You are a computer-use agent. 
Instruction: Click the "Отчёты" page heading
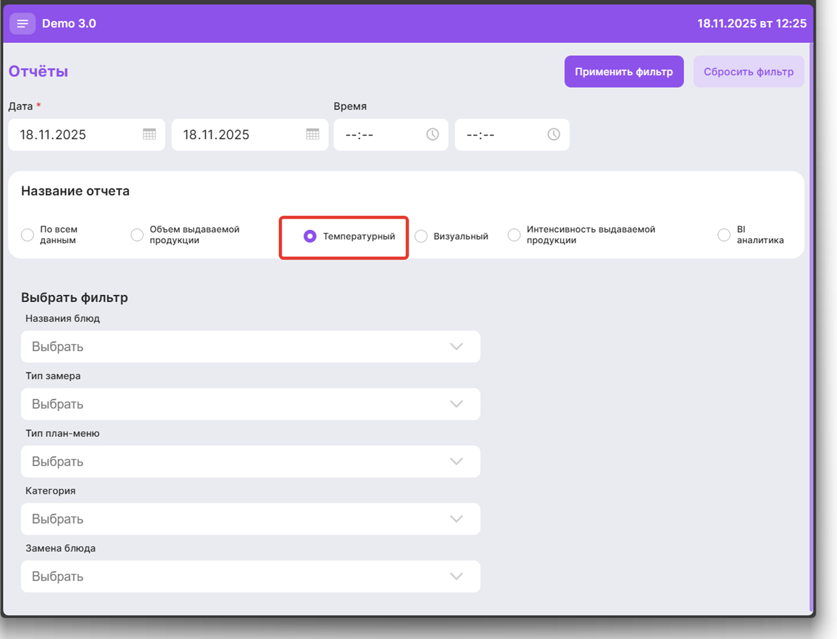[38, 72]
